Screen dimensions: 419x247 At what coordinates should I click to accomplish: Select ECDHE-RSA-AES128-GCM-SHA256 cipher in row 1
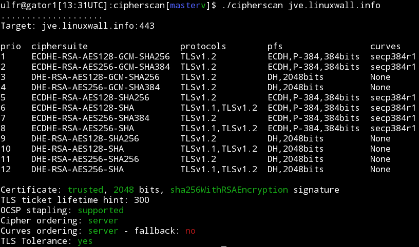coord(101,56)
